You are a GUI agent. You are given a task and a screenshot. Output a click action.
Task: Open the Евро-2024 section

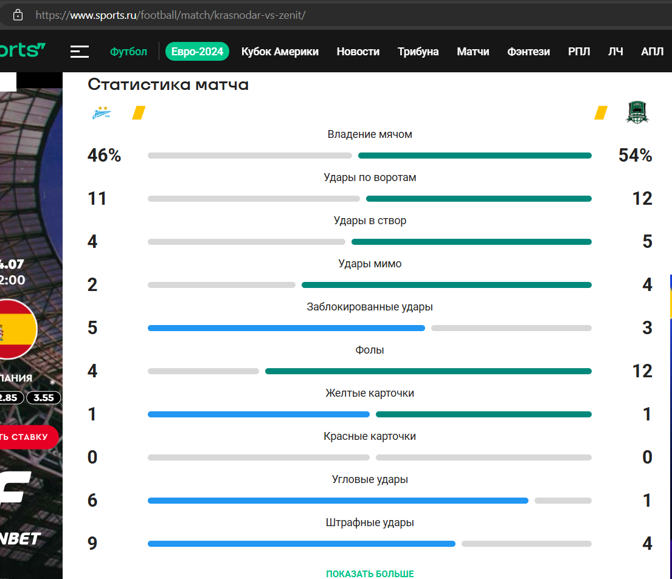coord(197,52)
